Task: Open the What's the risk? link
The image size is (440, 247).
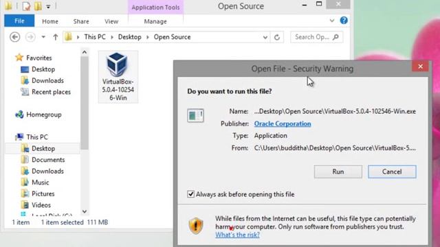Action: 237,235
